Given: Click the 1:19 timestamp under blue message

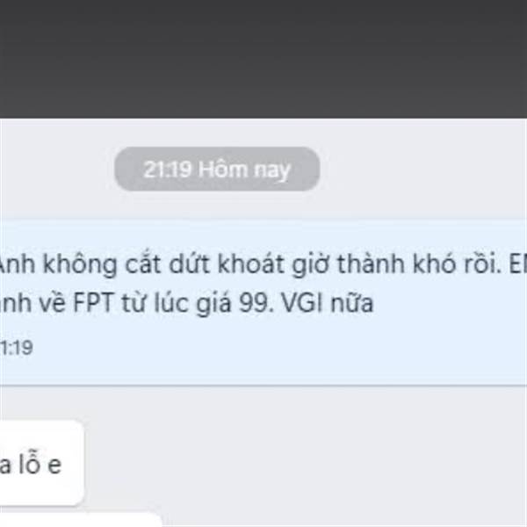Looking at the screenshot, I should coord(17,348).
